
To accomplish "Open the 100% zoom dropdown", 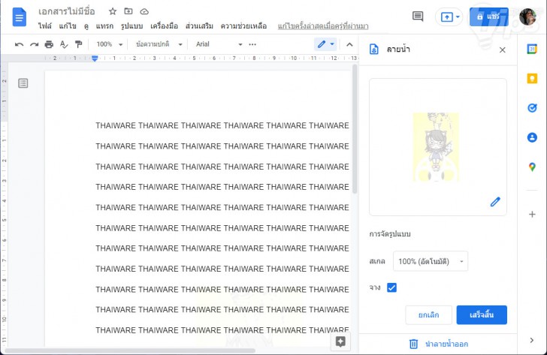I will (109, 44).
